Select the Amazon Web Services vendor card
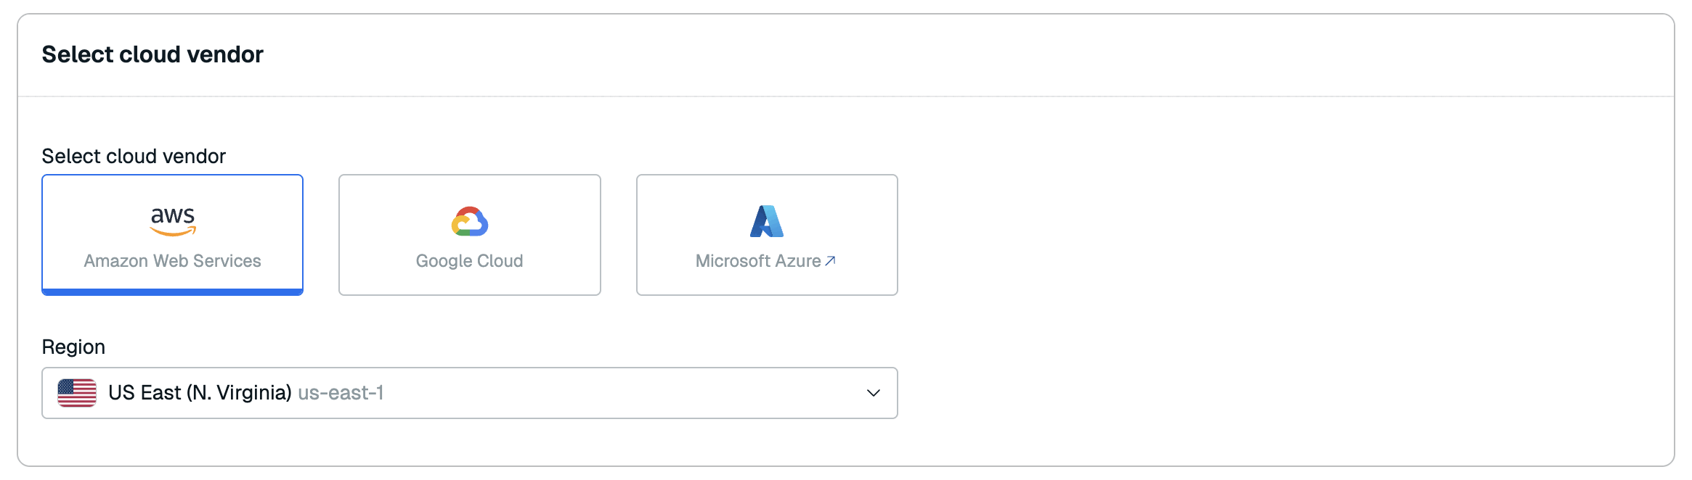 point(172,234)
